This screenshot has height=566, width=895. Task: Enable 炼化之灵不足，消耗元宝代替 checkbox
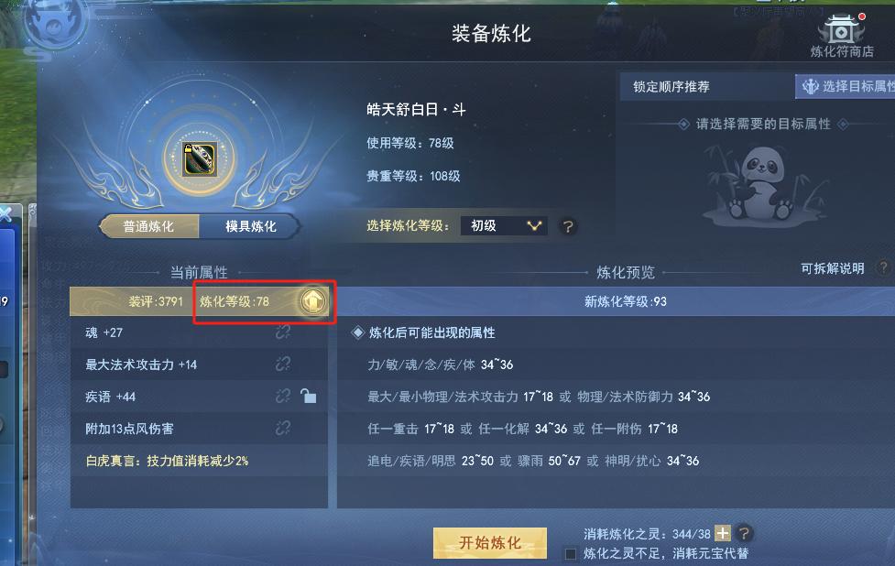(570, 553)
